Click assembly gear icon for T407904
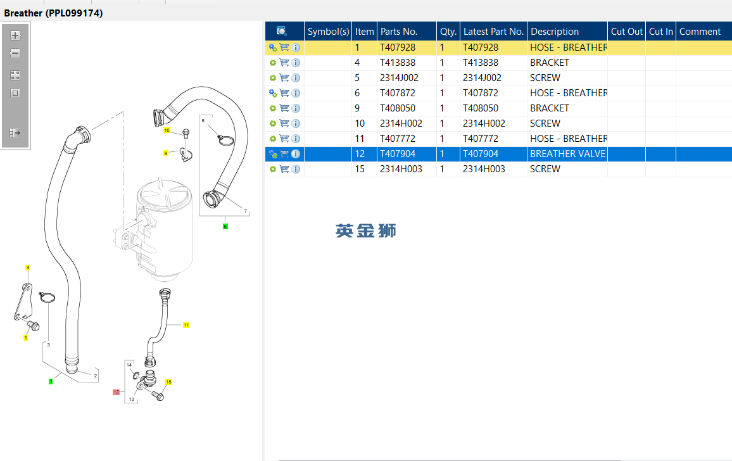Image resolution: width=732 pixels, height=461 pixels. 273,154
